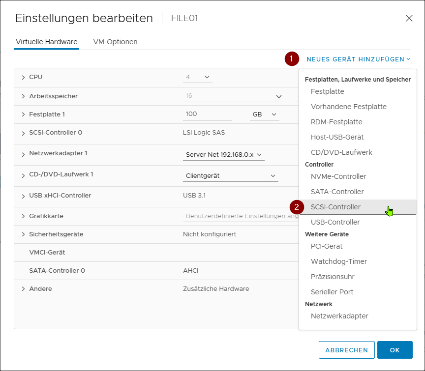Screen dimensions: 425x371
Task: Choose NVMe-Controller in the device list
Action: tap(338, 176)
